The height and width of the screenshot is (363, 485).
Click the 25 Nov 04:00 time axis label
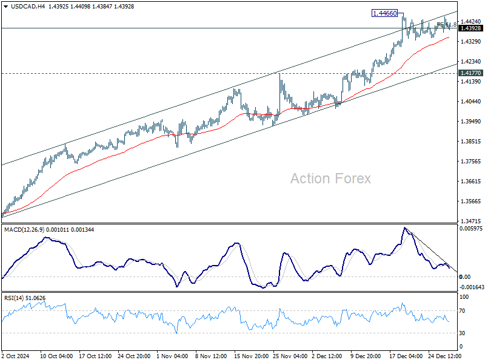pyautogui.click(x=290, y=356)
